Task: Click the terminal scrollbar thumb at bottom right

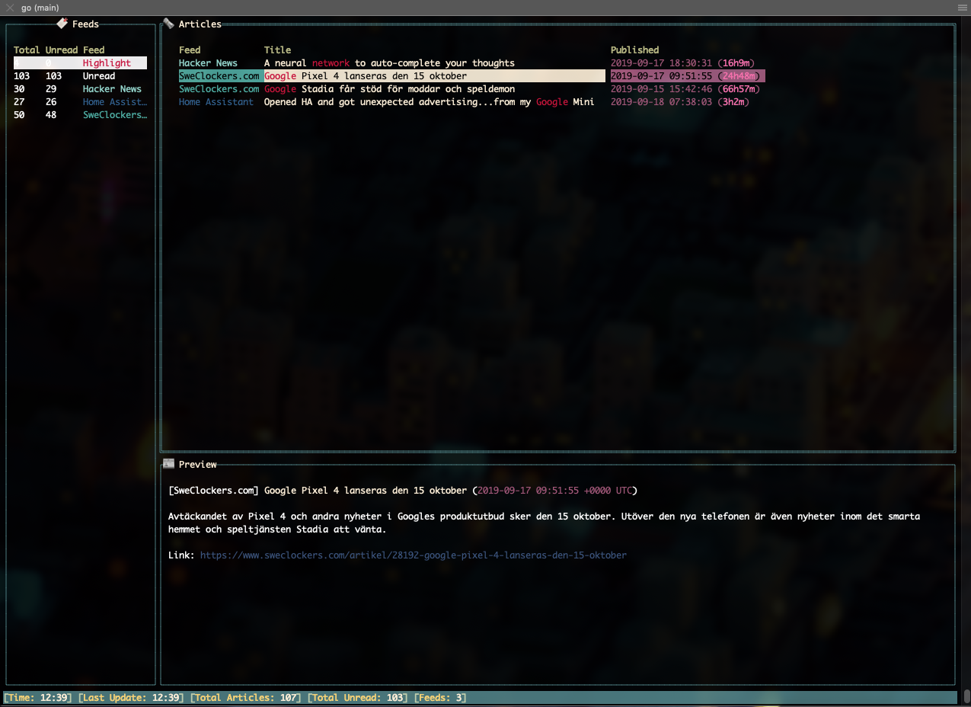Action: 966,697
